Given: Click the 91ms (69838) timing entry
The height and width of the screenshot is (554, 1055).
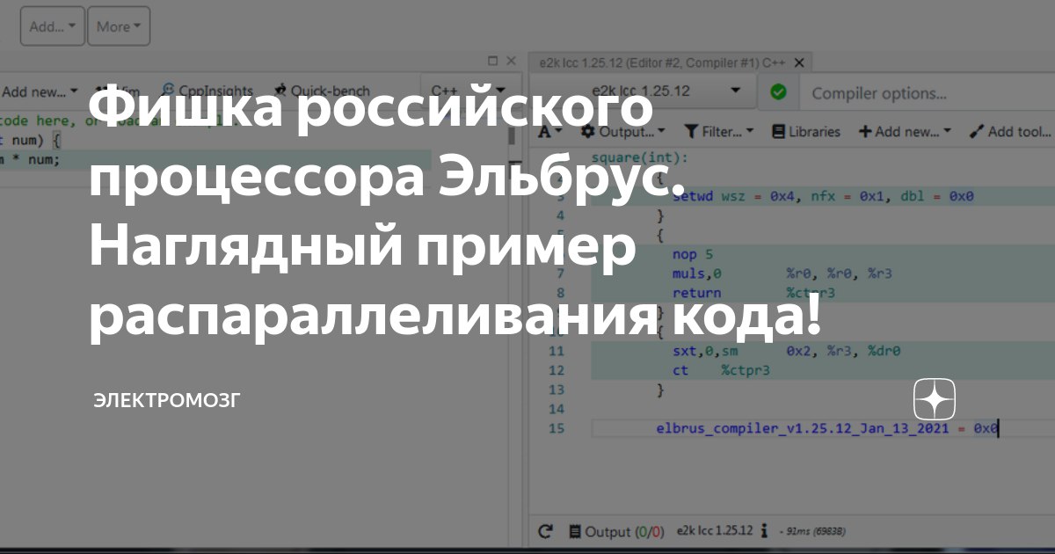Looking at the screenshot, I should [x=812, y=532].
